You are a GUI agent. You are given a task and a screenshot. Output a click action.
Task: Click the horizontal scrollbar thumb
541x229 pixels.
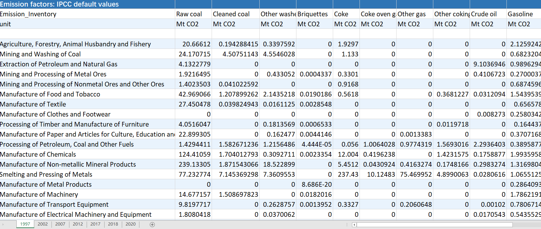coord(435,225)
